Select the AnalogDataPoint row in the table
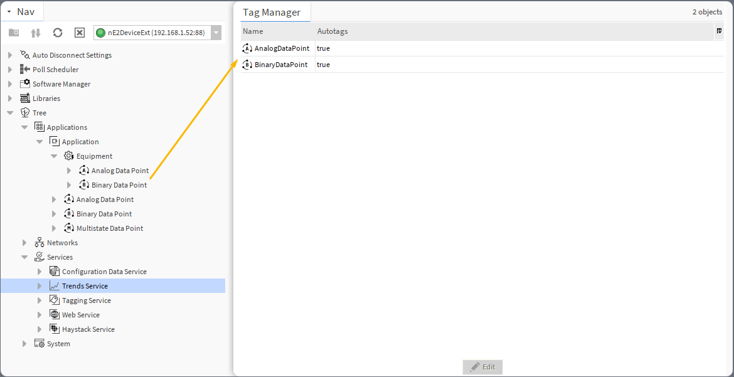 282,48
